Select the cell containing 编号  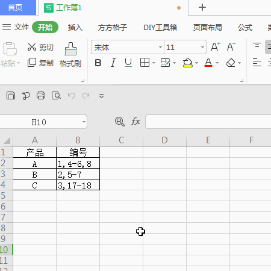[78, 152]
